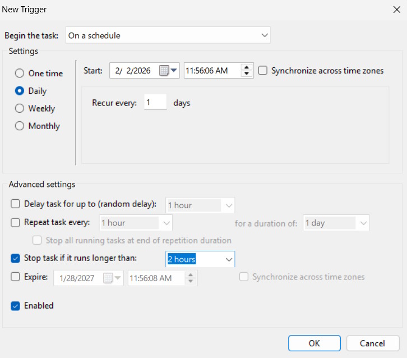Select the Weekly schedule option
Image resolution: width=407 pixels, height=358 pixels.
click(20, 108)
